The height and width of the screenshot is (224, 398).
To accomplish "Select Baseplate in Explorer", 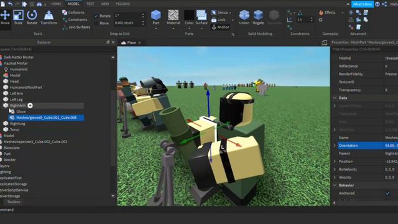I will click(x=11, y=148).
